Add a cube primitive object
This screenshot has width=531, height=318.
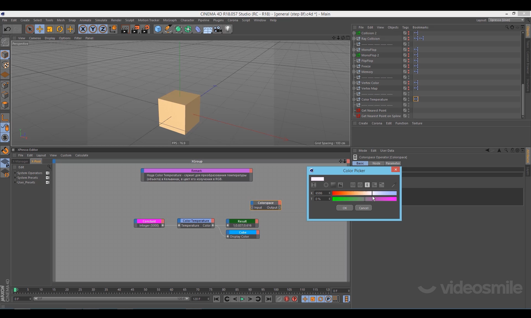(x=158, y=29)
